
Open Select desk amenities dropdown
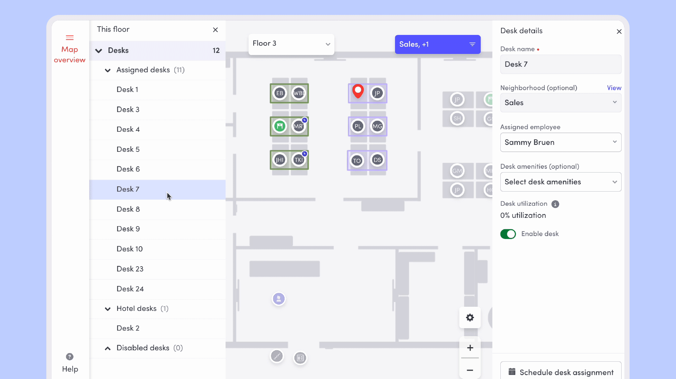[x=560, y=182]
